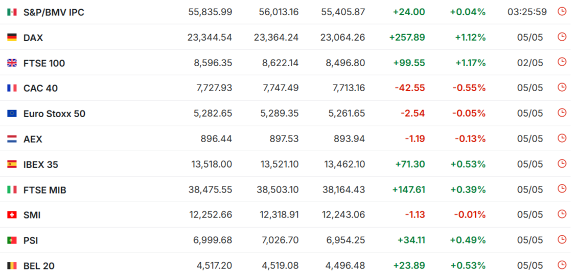Click the PSI row's +0.49% change value
The height and width of the screenshot is (274, 577).
(468, 240)
